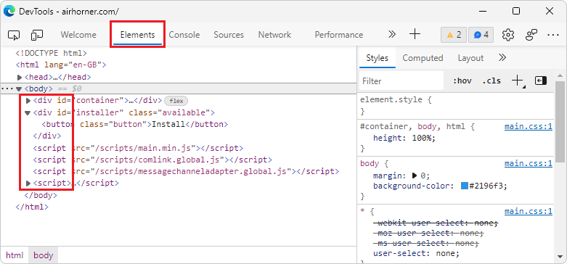Toggle device emulation icon
The width and height of the screenshot is (567, 264).
37,35
